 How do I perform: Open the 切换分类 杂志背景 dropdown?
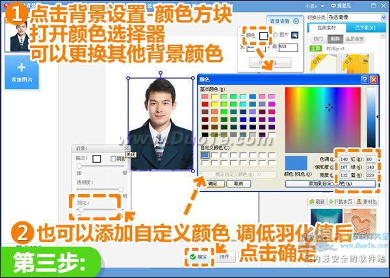click(357, 18)
